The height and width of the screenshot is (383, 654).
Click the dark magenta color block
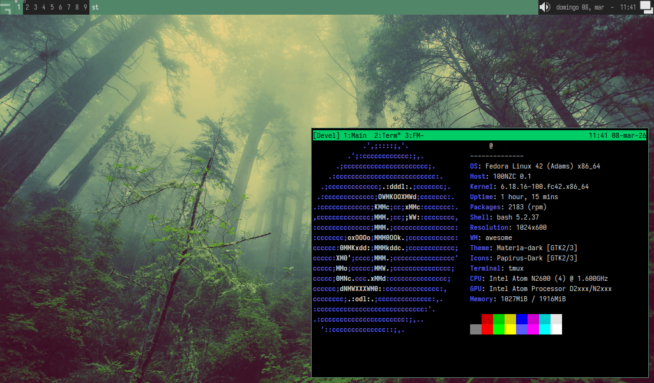click(x=533, y=319)
